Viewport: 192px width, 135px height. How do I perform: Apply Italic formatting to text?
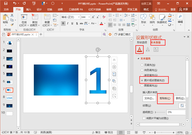[68, 23]
